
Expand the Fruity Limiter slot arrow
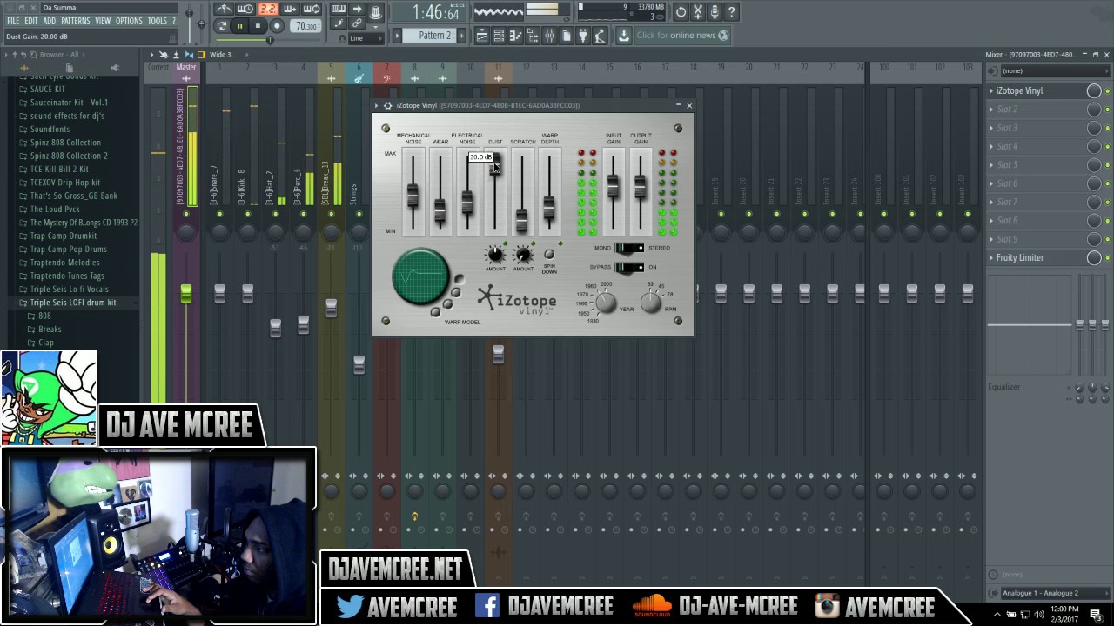tap(991, 257)
